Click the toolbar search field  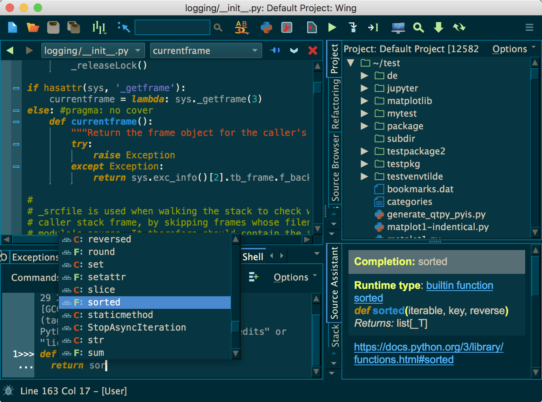click(172, 27)
